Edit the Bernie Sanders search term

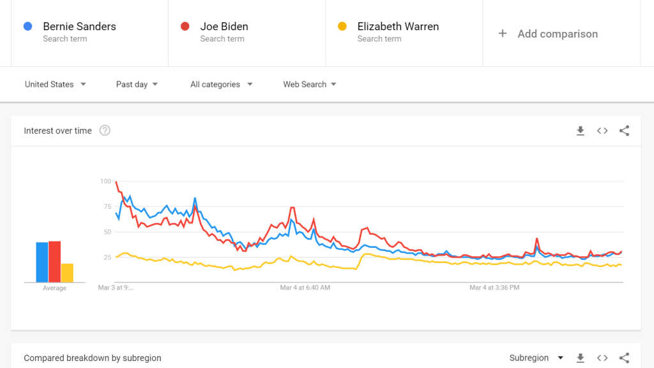coord(79,27)
